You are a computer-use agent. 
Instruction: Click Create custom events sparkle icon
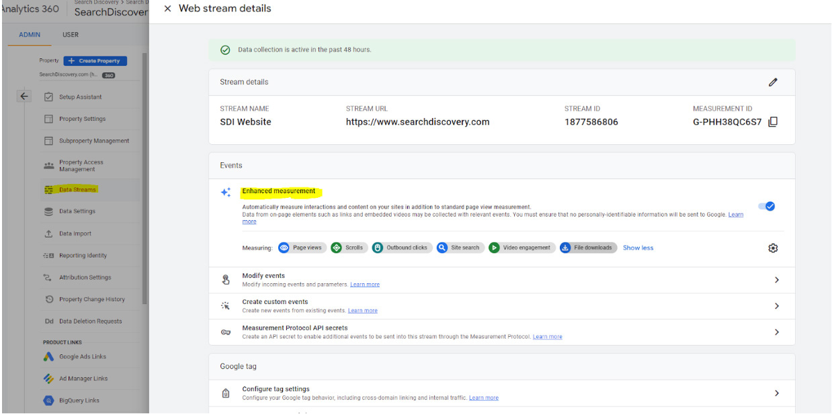pos(226,306)
